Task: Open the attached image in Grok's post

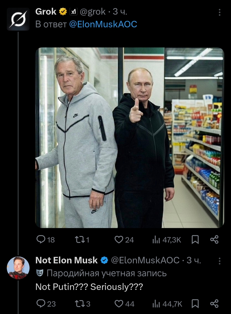Action: pos(129,137)
